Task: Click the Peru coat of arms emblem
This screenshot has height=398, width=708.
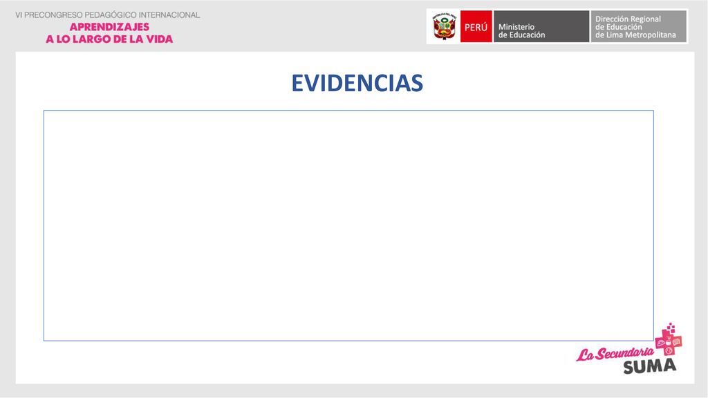Action: tap(445, 27)
